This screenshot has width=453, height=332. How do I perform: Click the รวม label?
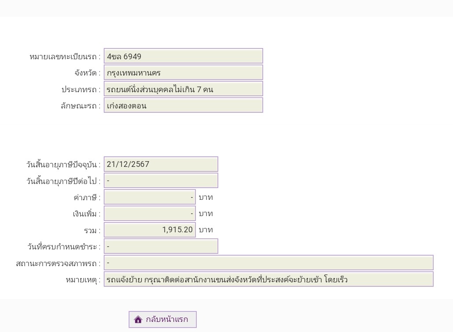[x=92, y=231]
